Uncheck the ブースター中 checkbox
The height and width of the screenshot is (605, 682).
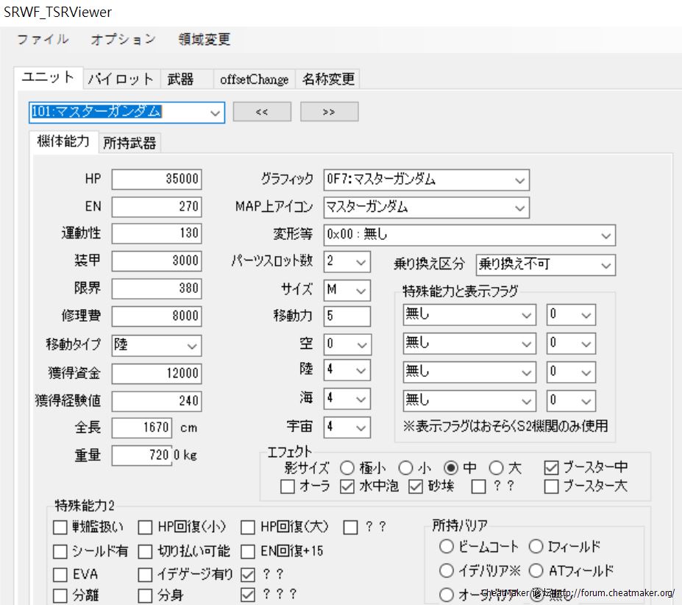(551, 467)
